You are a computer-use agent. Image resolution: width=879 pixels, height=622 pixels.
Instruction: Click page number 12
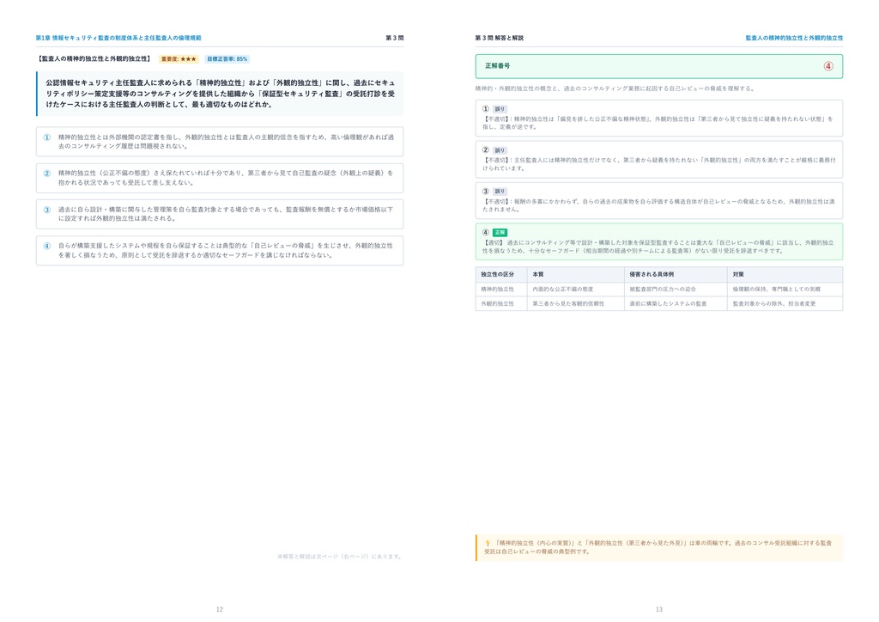point(220,609)
